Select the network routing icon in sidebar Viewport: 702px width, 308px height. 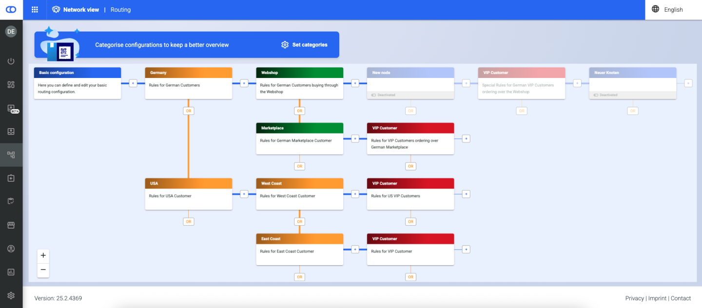11,155
